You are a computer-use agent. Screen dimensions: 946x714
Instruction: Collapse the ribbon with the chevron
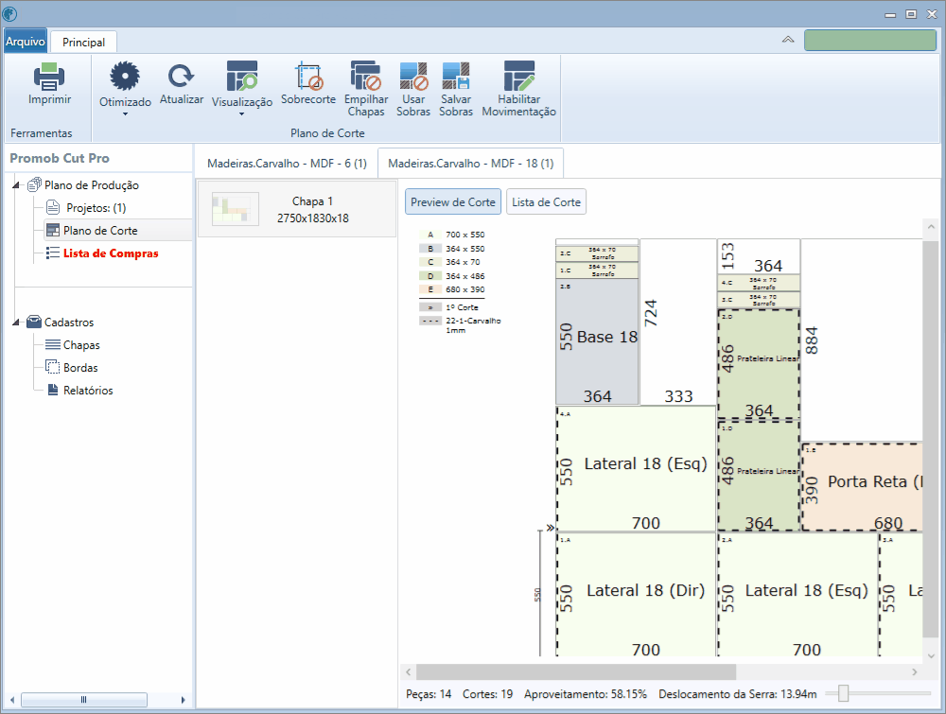point(788,40)
